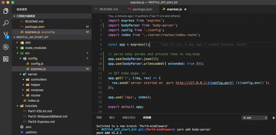This screenshot has height=135, width=276.
Task: Select the 終端機 panel tab
Action: [147, 118]
